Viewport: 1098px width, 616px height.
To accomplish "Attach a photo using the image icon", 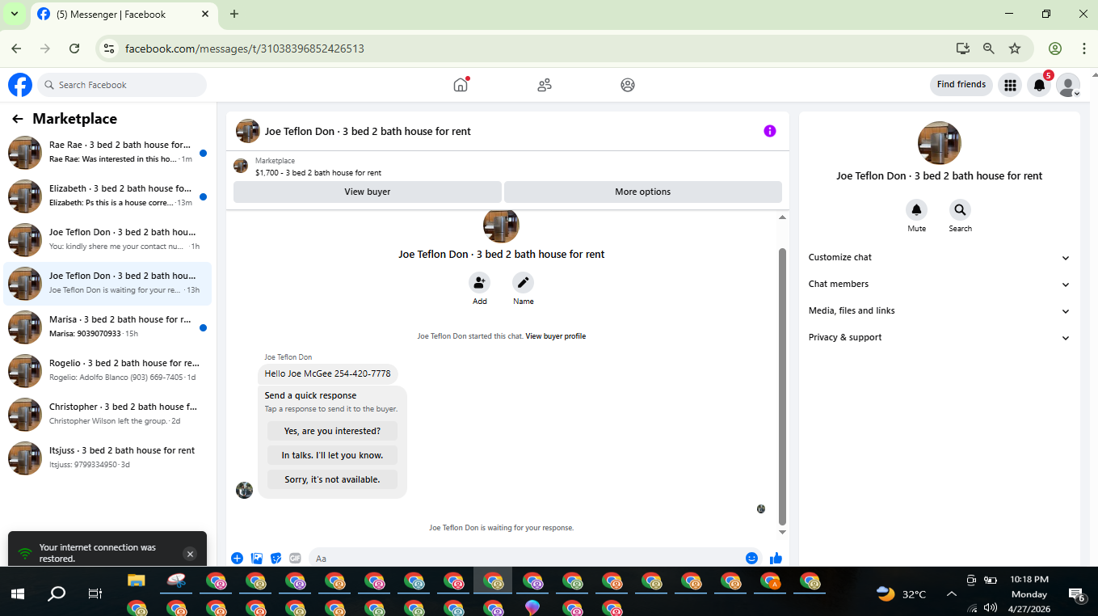I will [x=257, y=558].
